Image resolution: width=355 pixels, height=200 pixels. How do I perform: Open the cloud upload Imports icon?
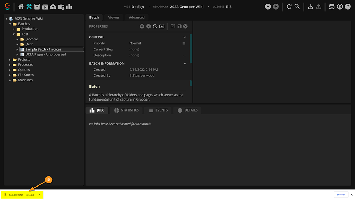(53, 6)
